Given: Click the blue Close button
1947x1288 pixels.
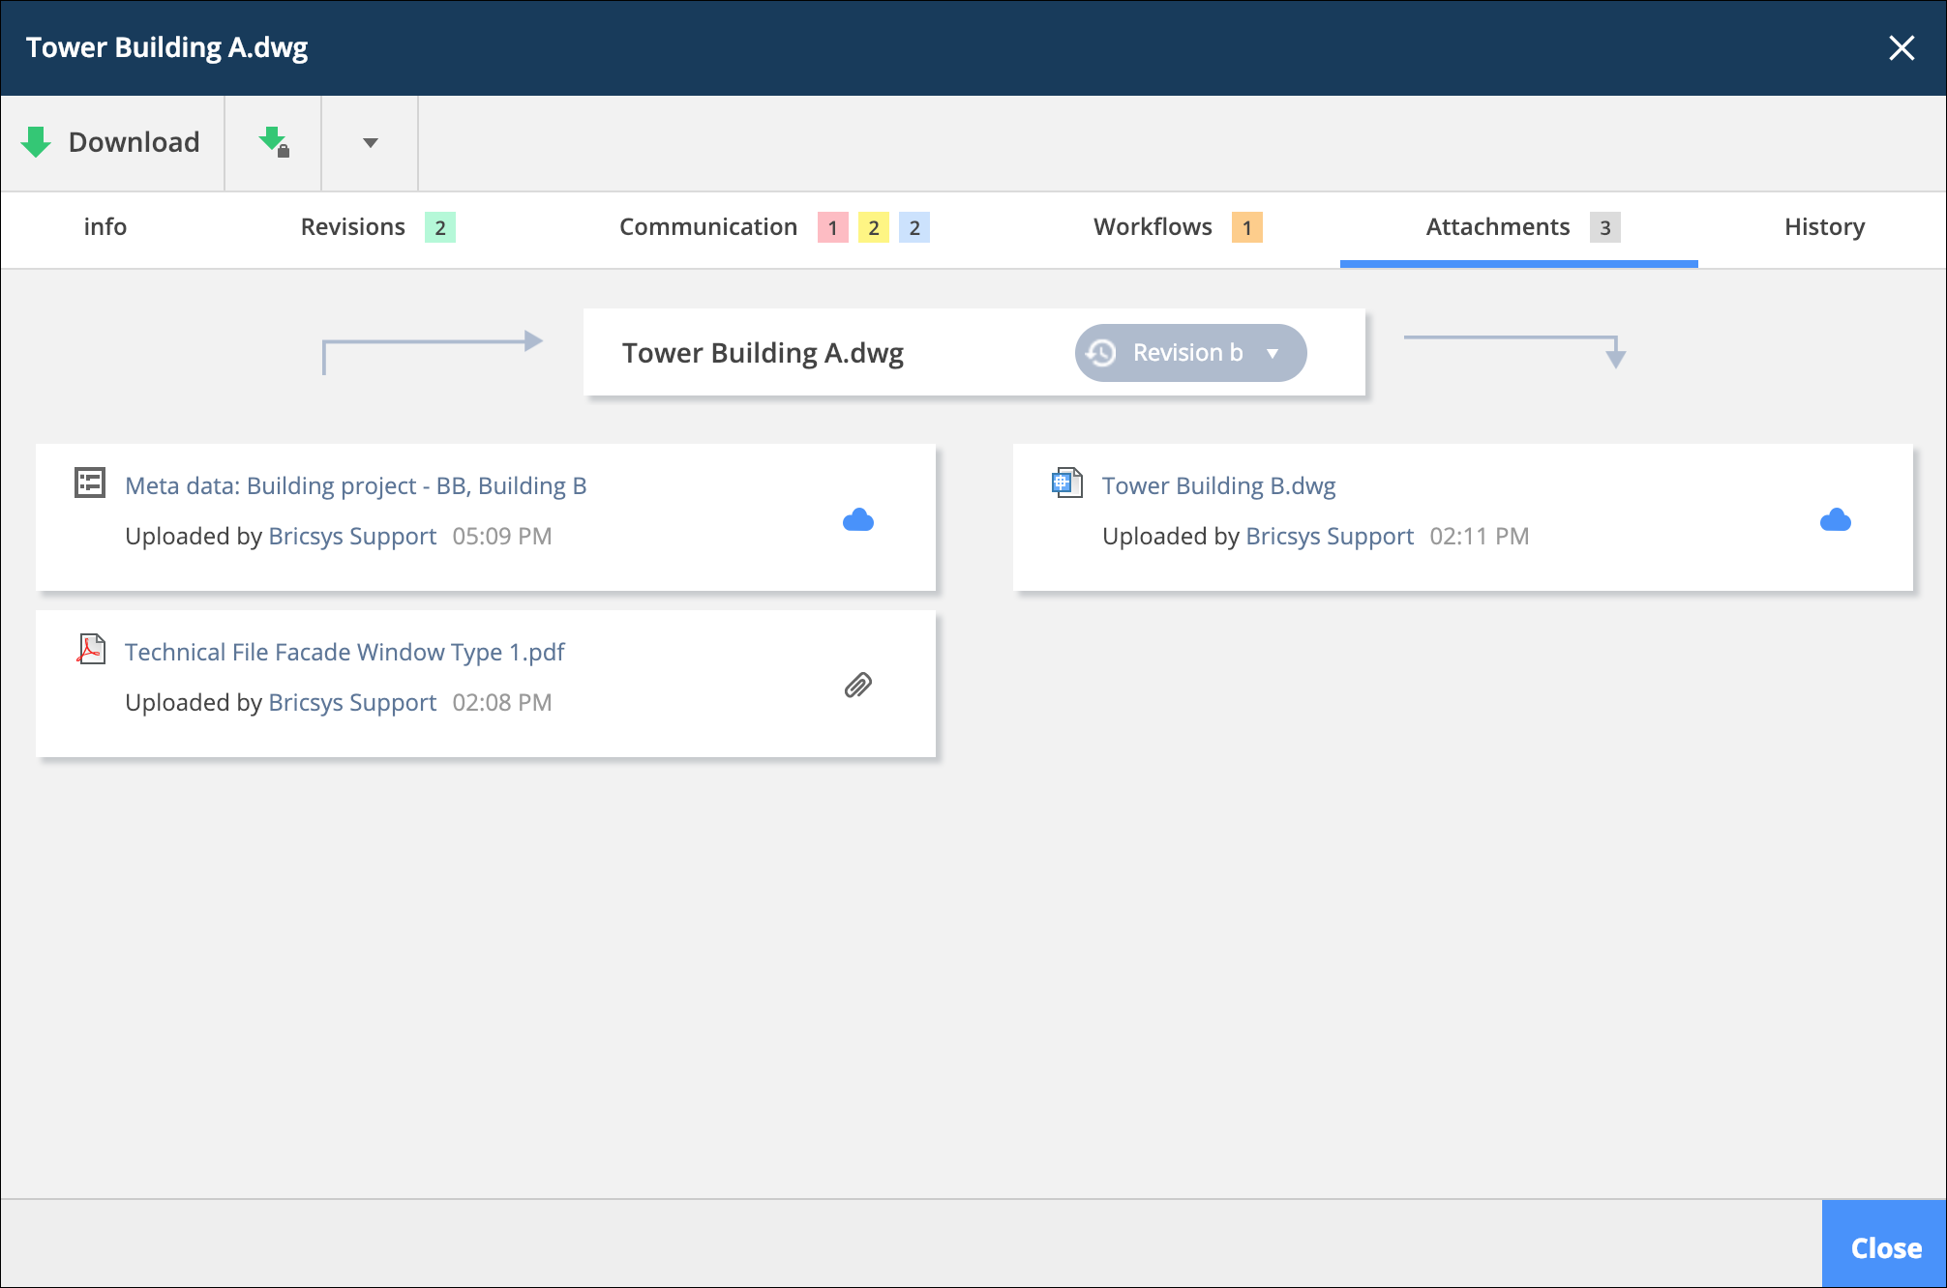Looking at the screenshot, I should [x=1885, y=1245].
